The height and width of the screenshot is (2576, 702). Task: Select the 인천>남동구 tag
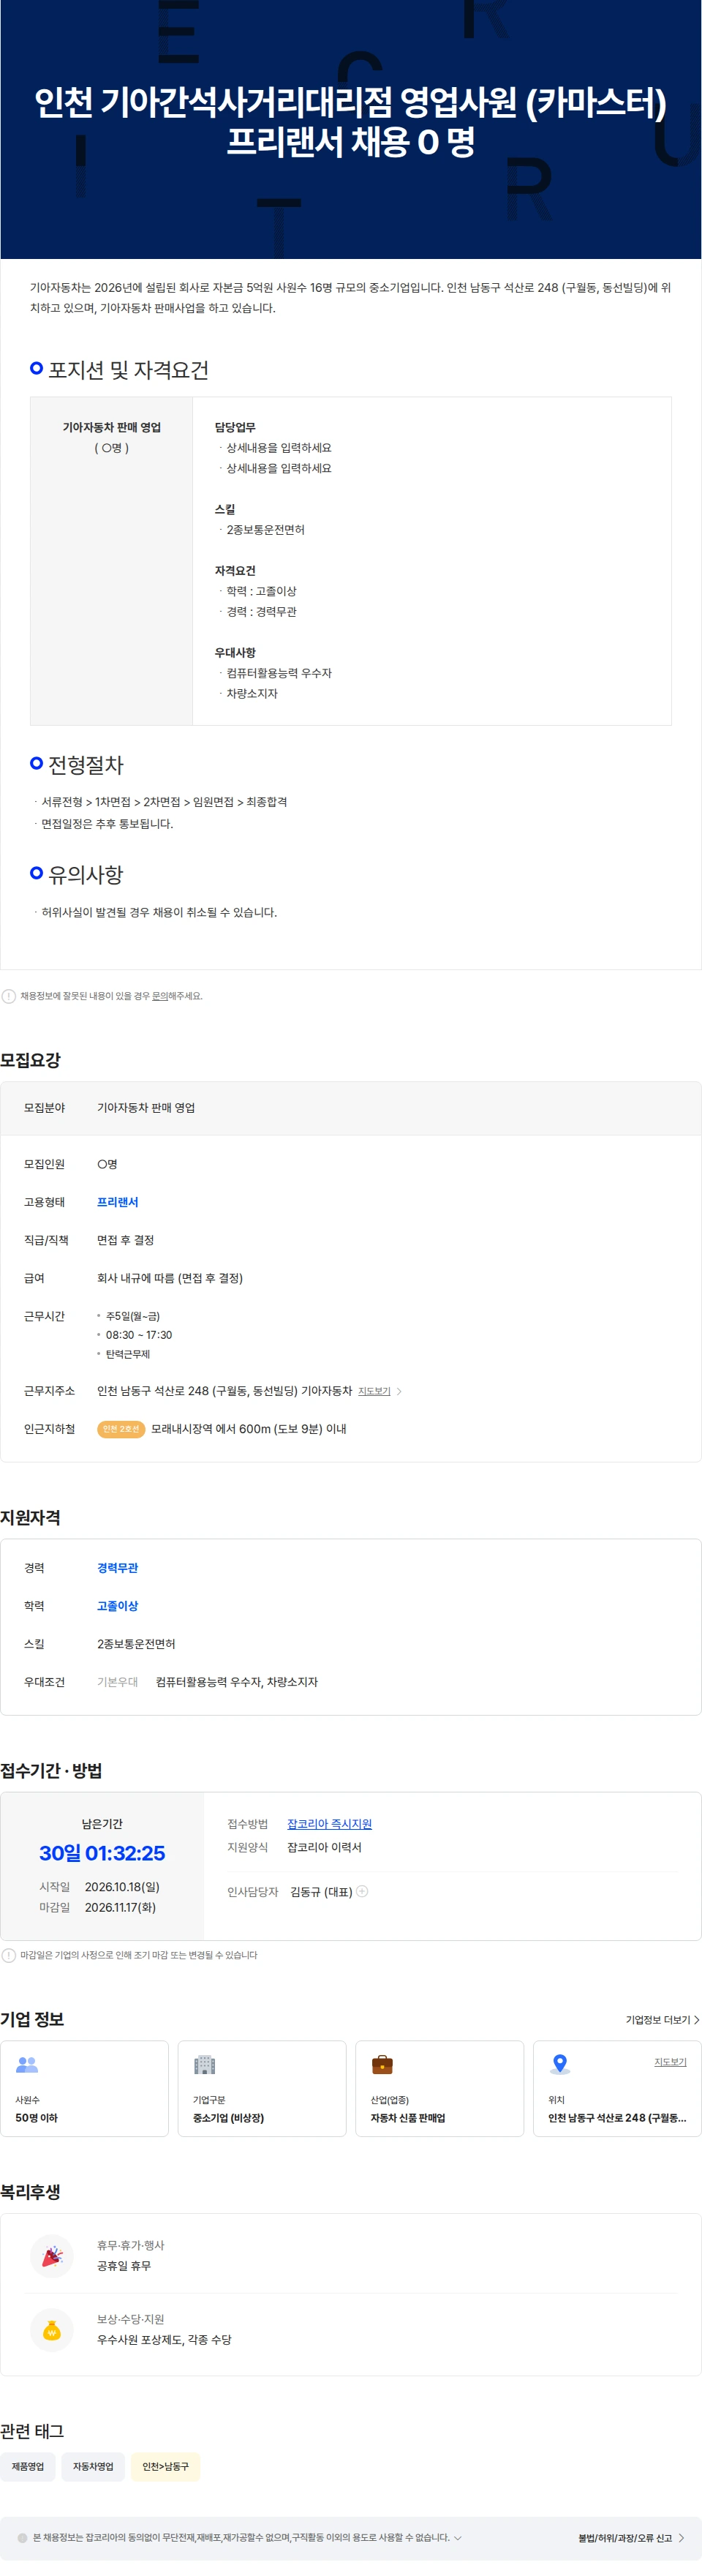click(166, 2466)
